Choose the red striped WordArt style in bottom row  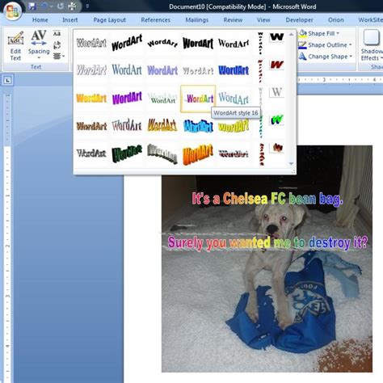[234, 154]
